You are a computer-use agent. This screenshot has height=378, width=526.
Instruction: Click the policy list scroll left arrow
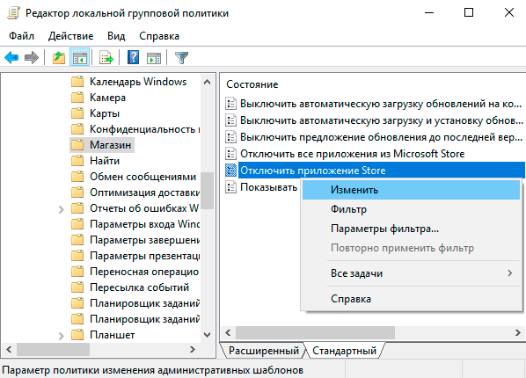click(228, 332)
